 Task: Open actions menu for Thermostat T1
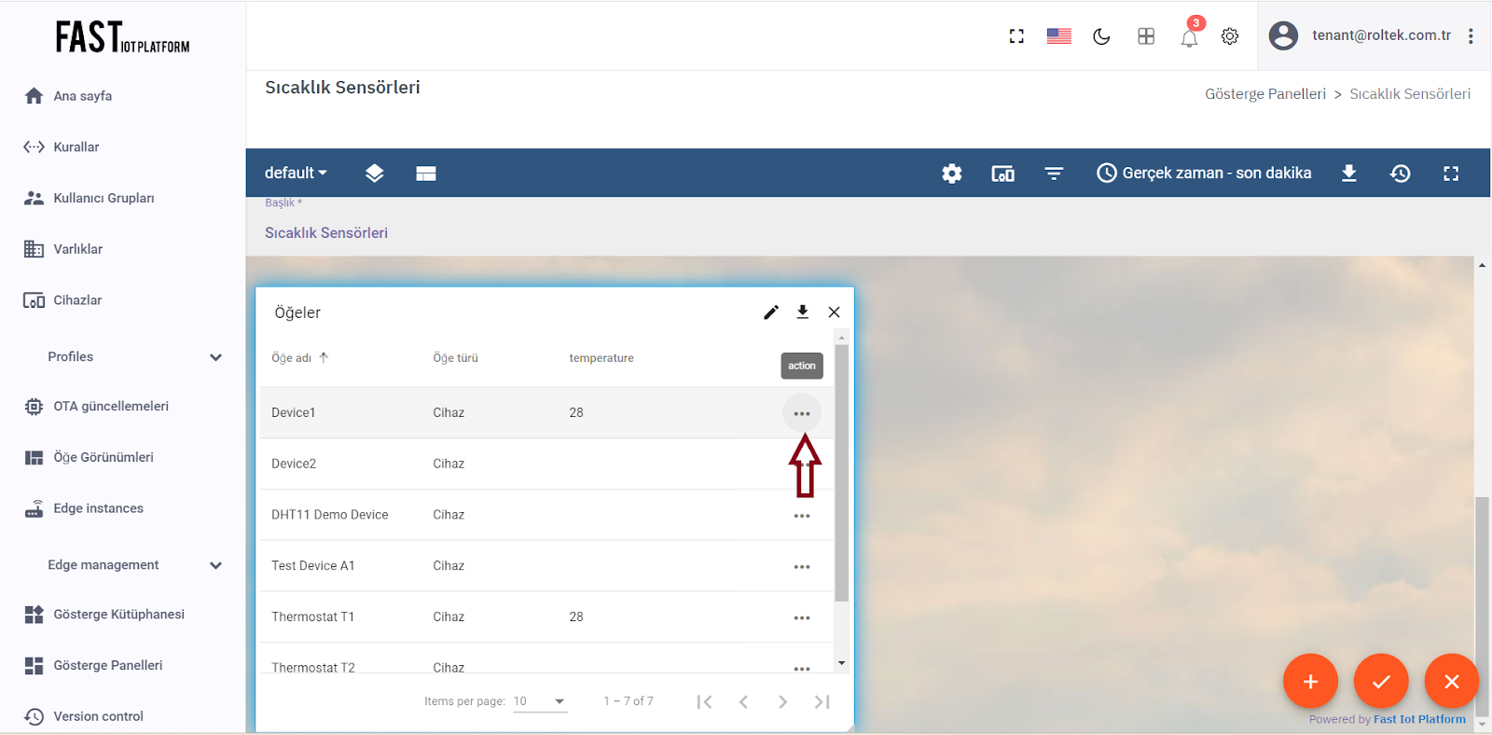coord(802,617)
